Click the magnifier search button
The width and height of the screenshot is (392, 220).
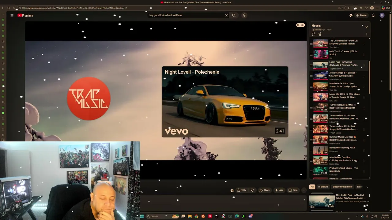coord(234,15)
